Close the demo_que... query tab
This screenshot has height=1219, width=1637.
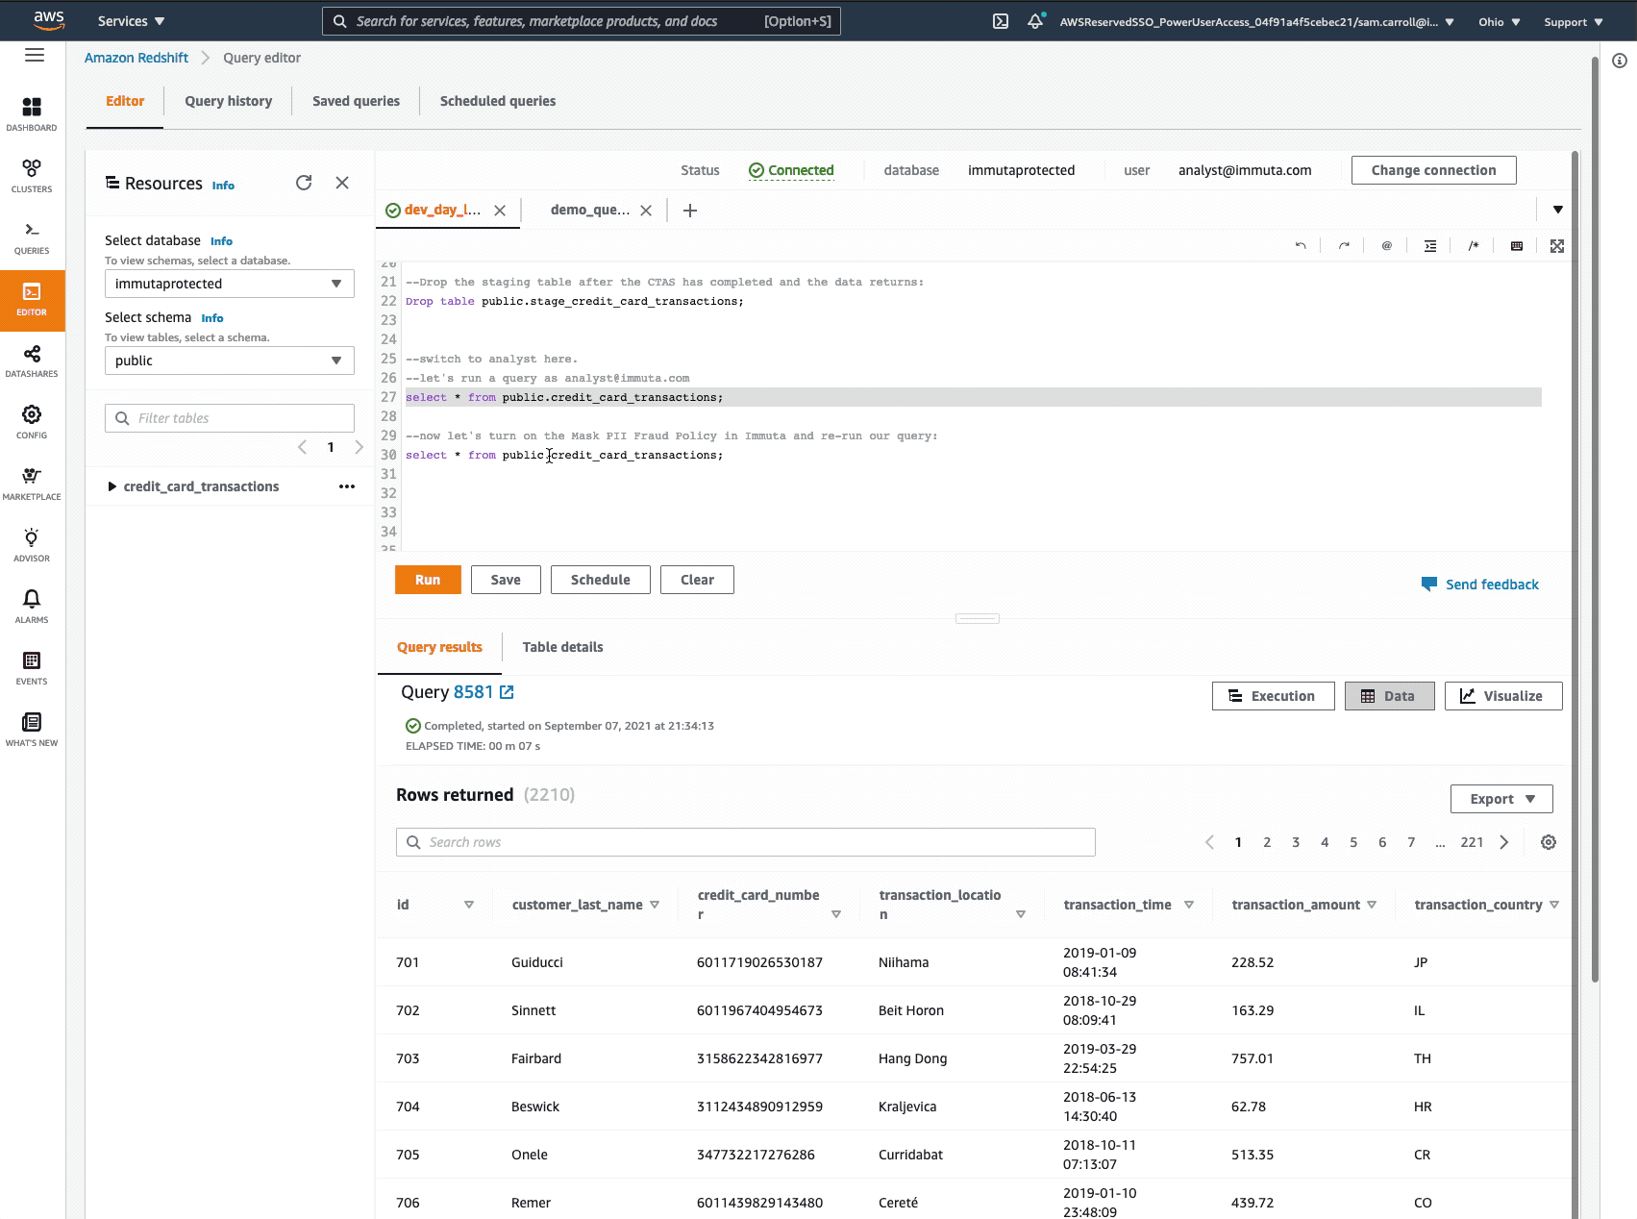[x=646, y=211]
